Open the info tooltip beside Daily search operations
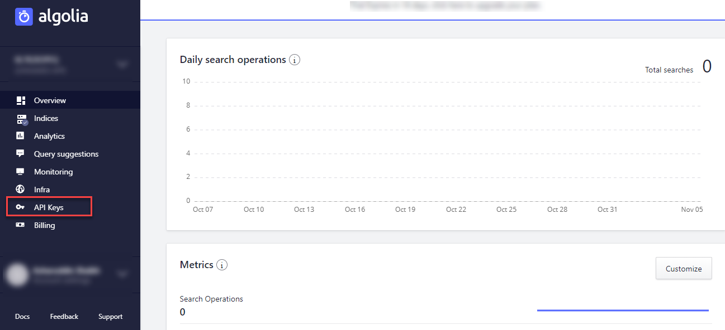Image resolution: width=725 pixels, height=330 pixels. pyautogui.click(x=295, y=59)
